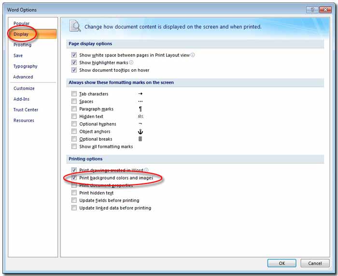Check Paragraph marks option
Image resolution: width=338 pixels, height=276 pixels.
(74, 109)
